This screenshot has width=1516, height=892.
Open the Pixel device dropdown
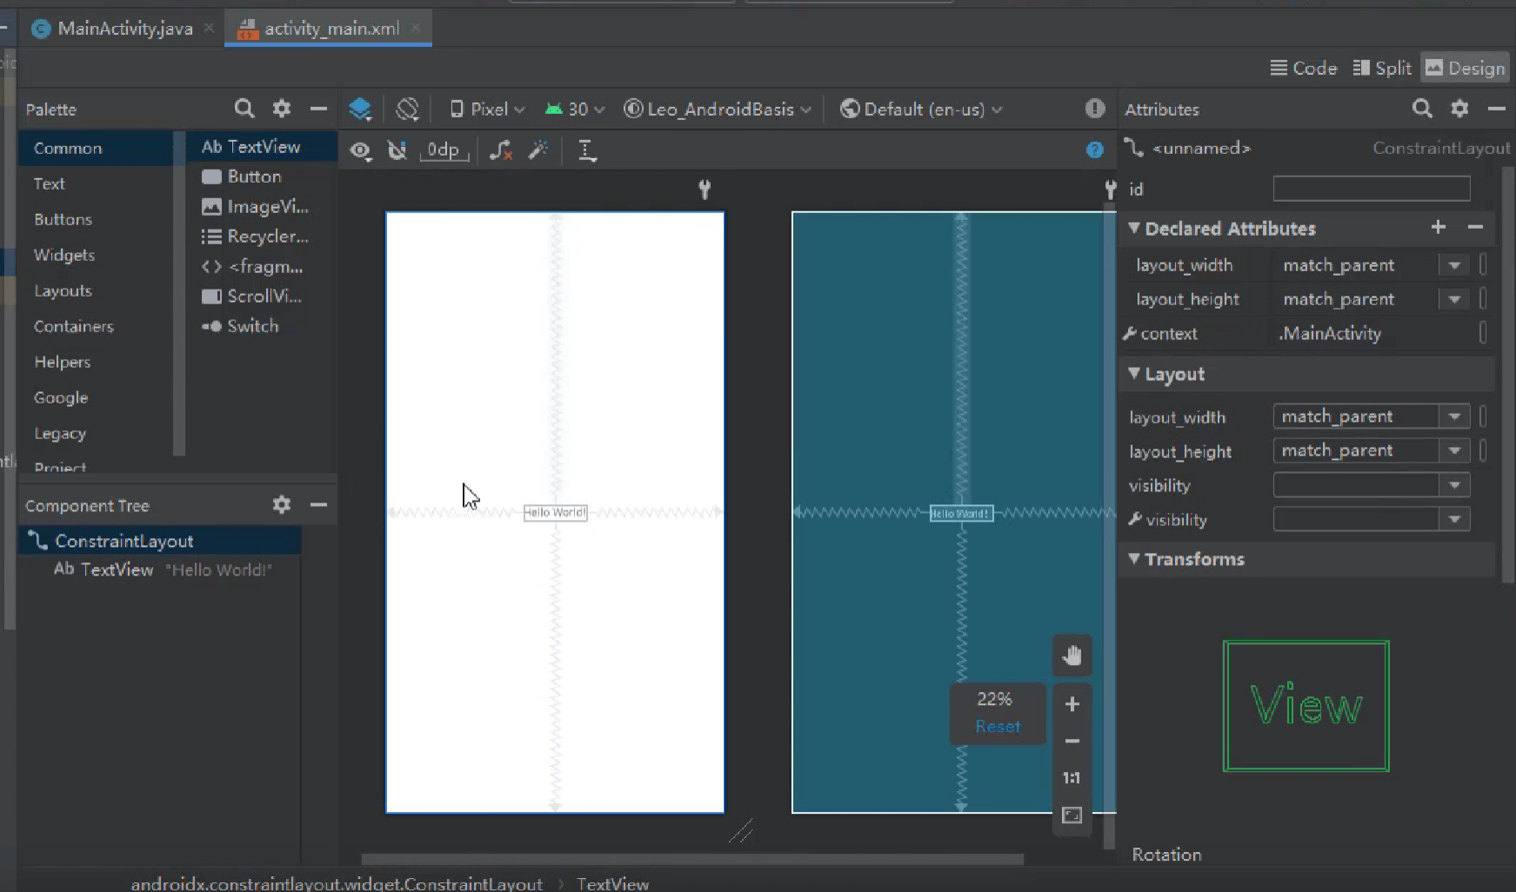click(x=487, y=109)
